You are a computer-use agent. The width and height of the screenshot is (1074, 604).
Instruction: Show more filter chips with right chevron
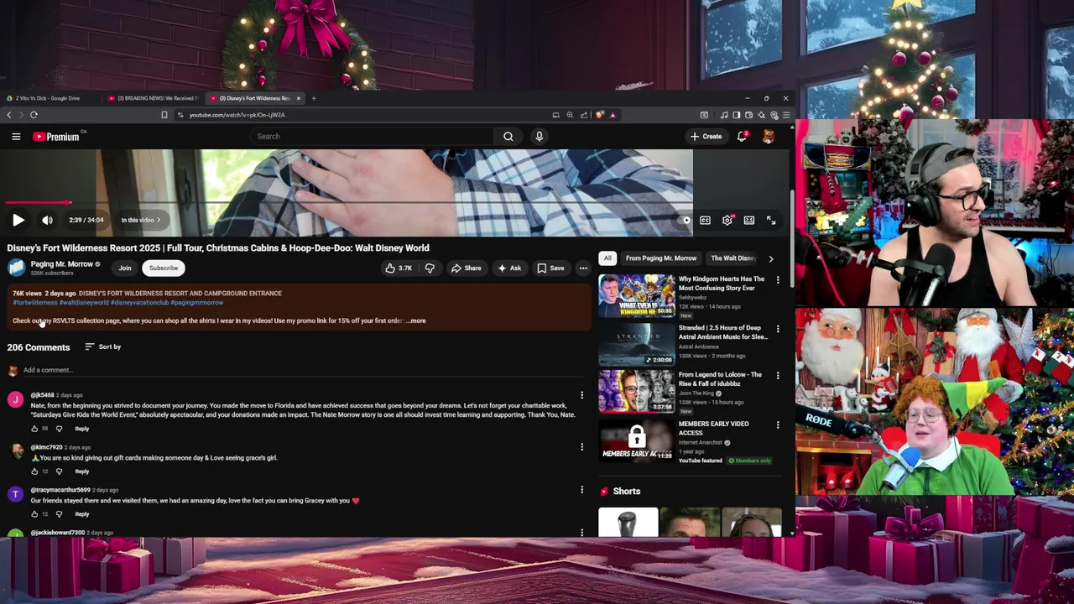pyautogui.click(x=771, y=258)
